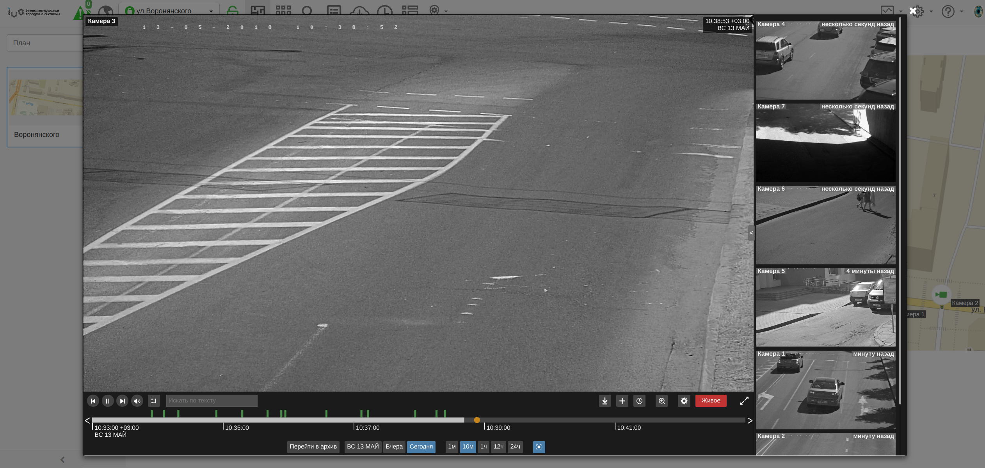This screenshot has height=468, width=985.
Task: Click the header camera-settings gear icon
Action: point(434,10)
